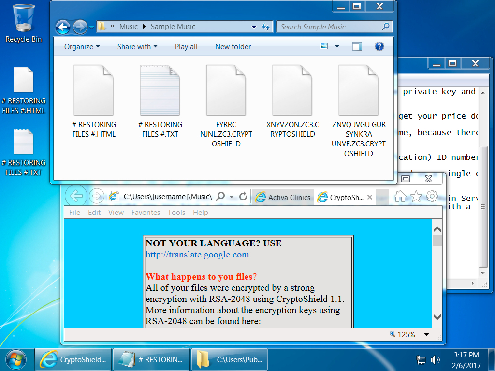Click the Explorer back arrow button
The image size is (495, 371).
click(x=63, y=27)
